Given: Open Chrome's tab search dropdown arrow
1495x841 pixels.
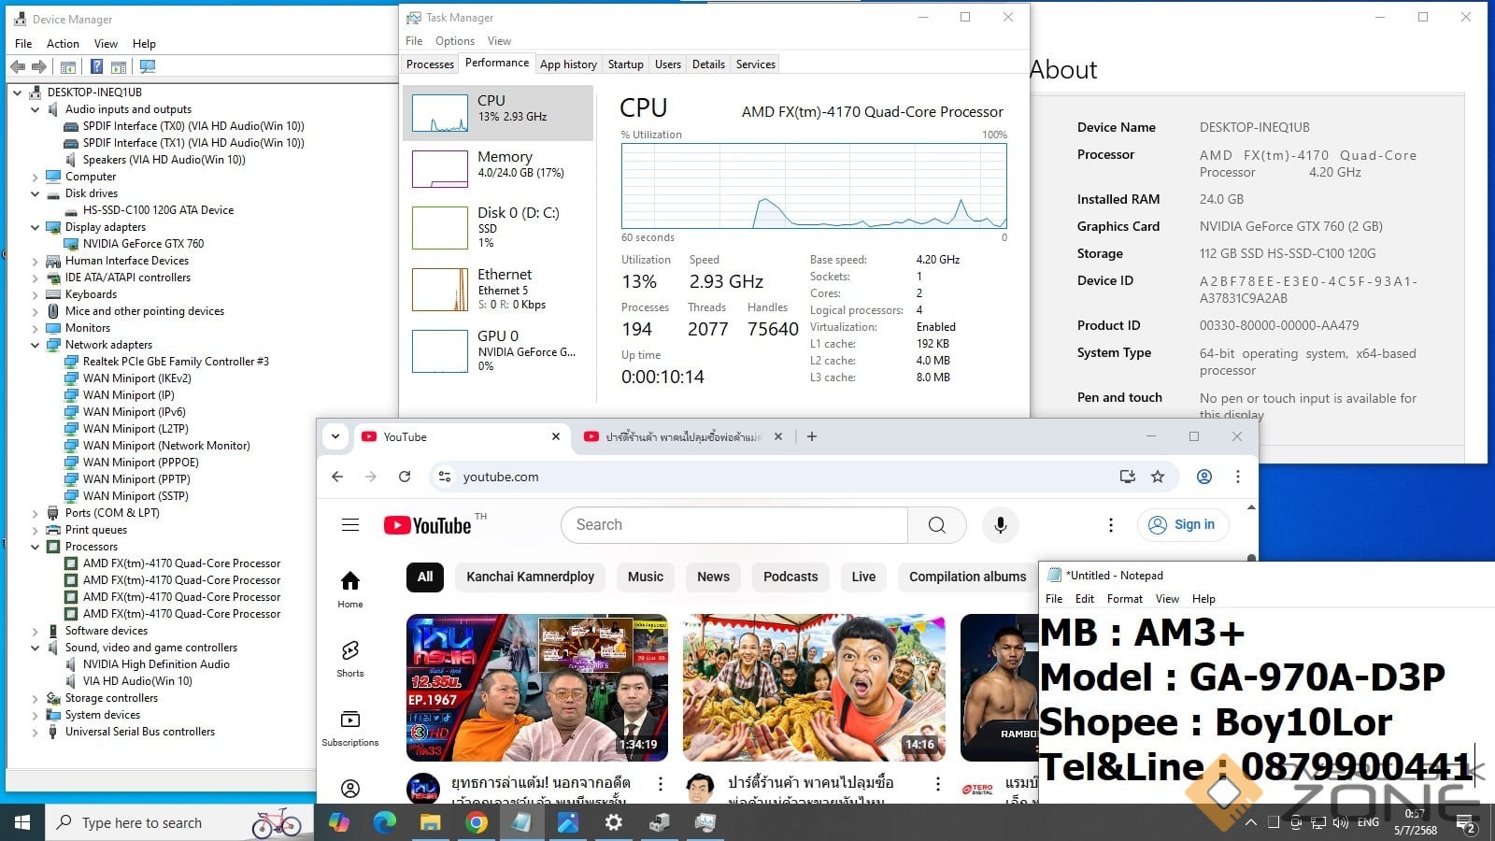Looking at the screenshot, I should click(x=335, y=436).
